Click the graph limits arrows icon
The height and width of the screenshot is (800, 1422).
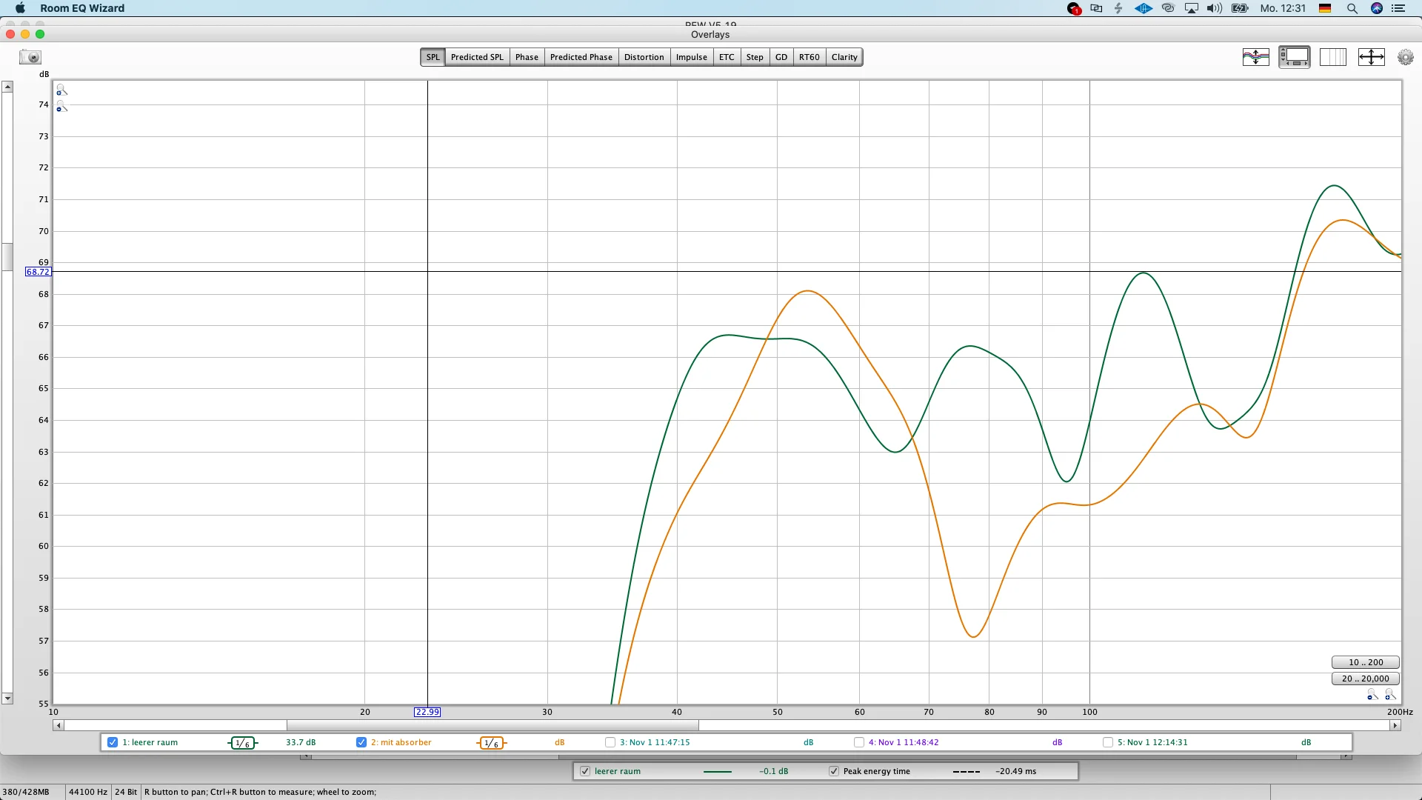point(1372,57)
